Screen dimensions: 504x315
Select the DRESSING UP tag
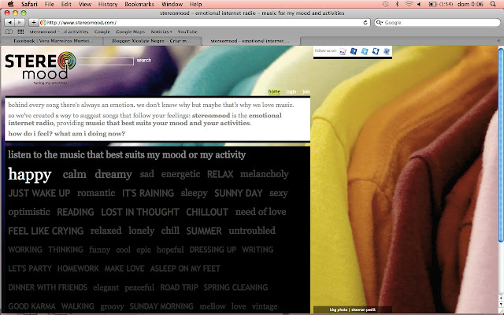coord(213,250)
